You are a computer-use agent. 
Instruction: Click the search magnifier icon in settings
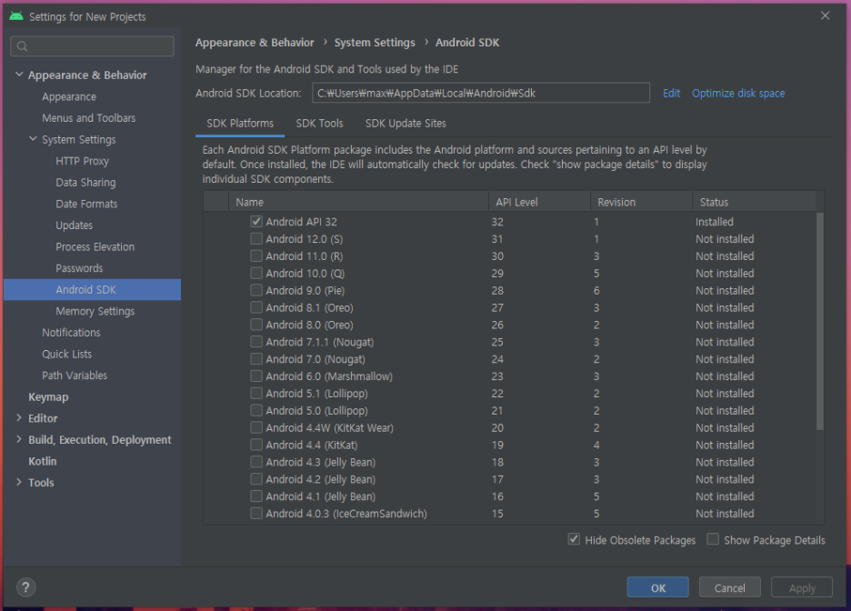(22, 46)
